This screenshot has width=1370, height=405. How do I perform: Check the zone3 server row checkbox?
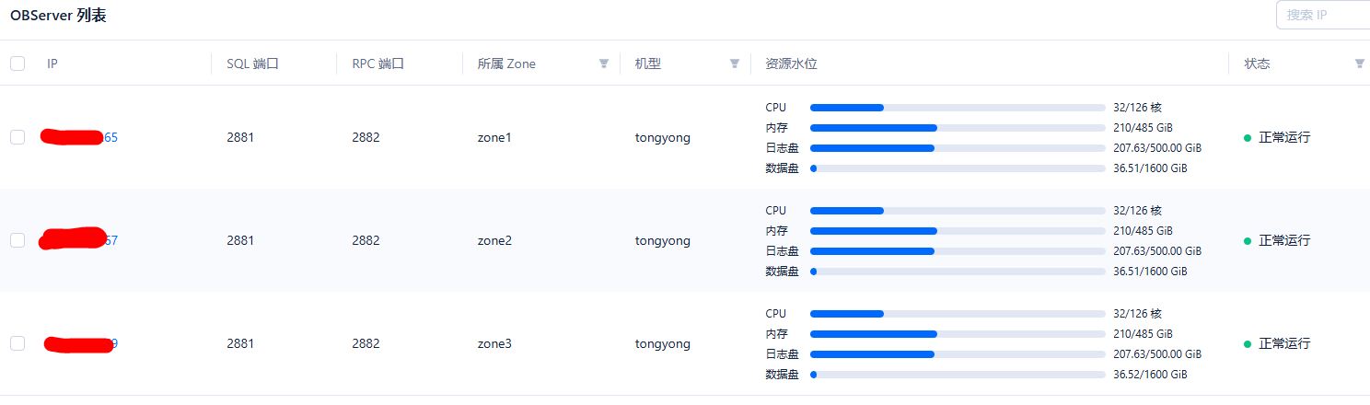[17, 343]
